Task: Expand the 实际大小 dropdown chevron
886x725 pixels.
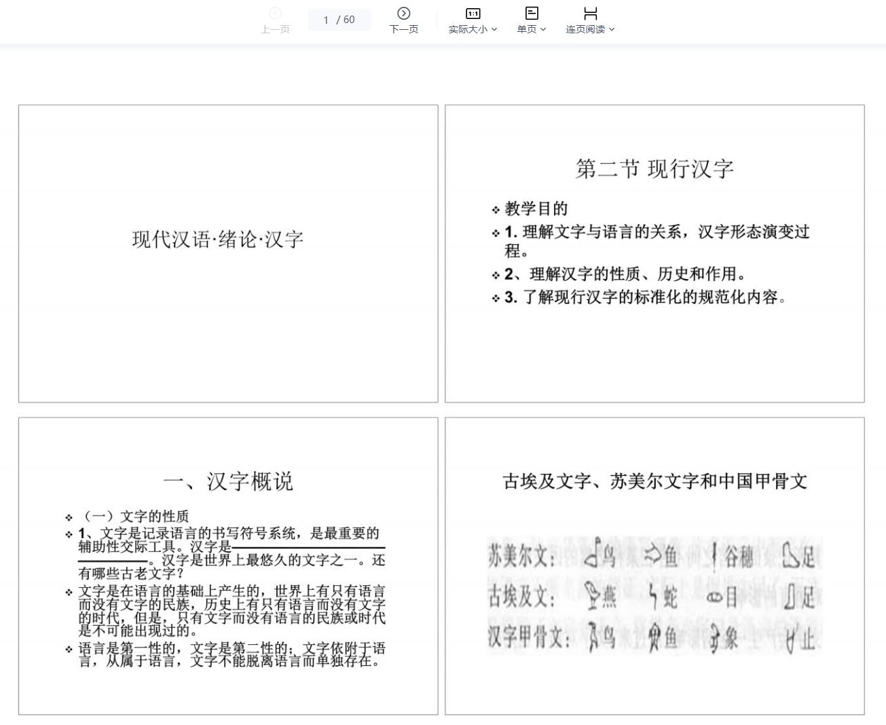Action: coord(494,29)
